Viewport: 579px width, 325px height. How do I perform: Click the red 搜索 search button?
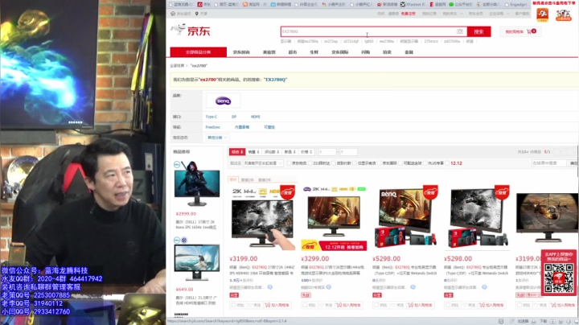[479, 31]
